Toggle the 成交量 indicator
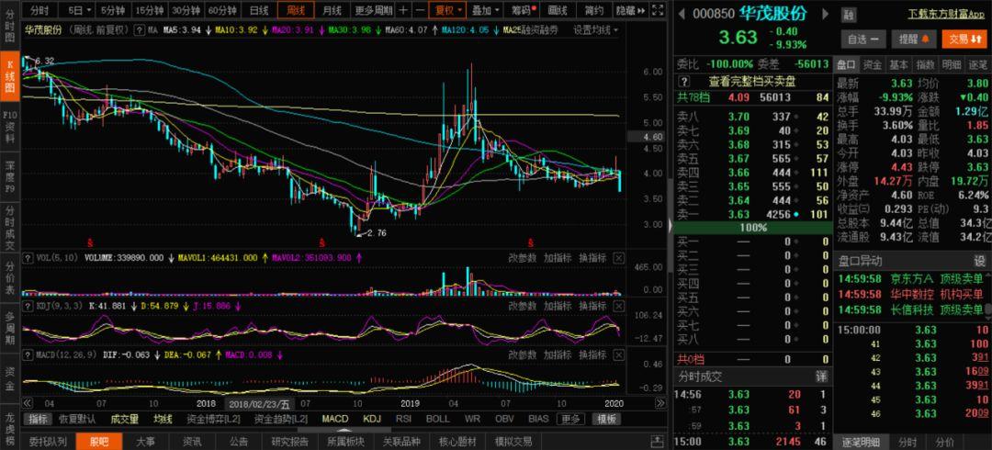992x450 pixels. [x=125, y=419]
